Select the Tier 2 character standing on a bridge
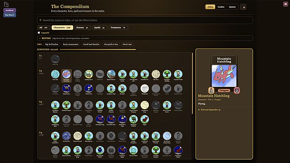Screen dimensions: 290x163 (111, 74)
